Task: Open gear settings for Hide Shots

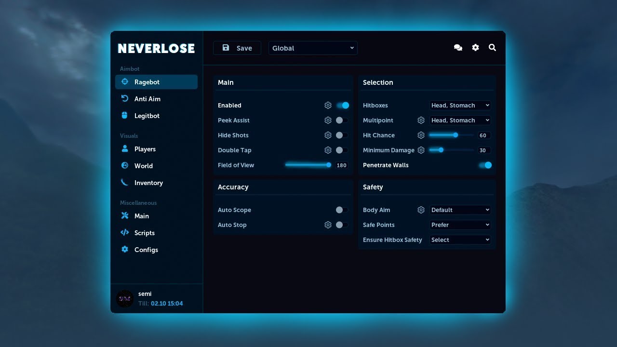Action: coord(328,135)
